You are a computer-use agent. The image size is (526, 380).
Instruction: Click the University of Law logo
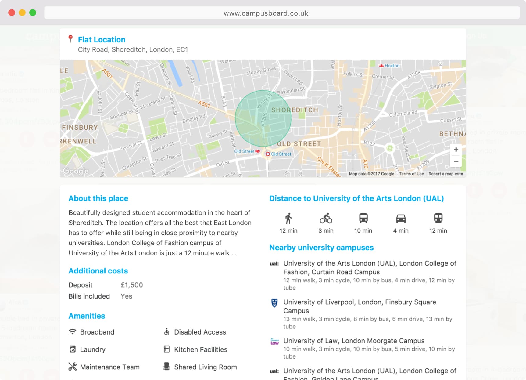tap(274, 342)
